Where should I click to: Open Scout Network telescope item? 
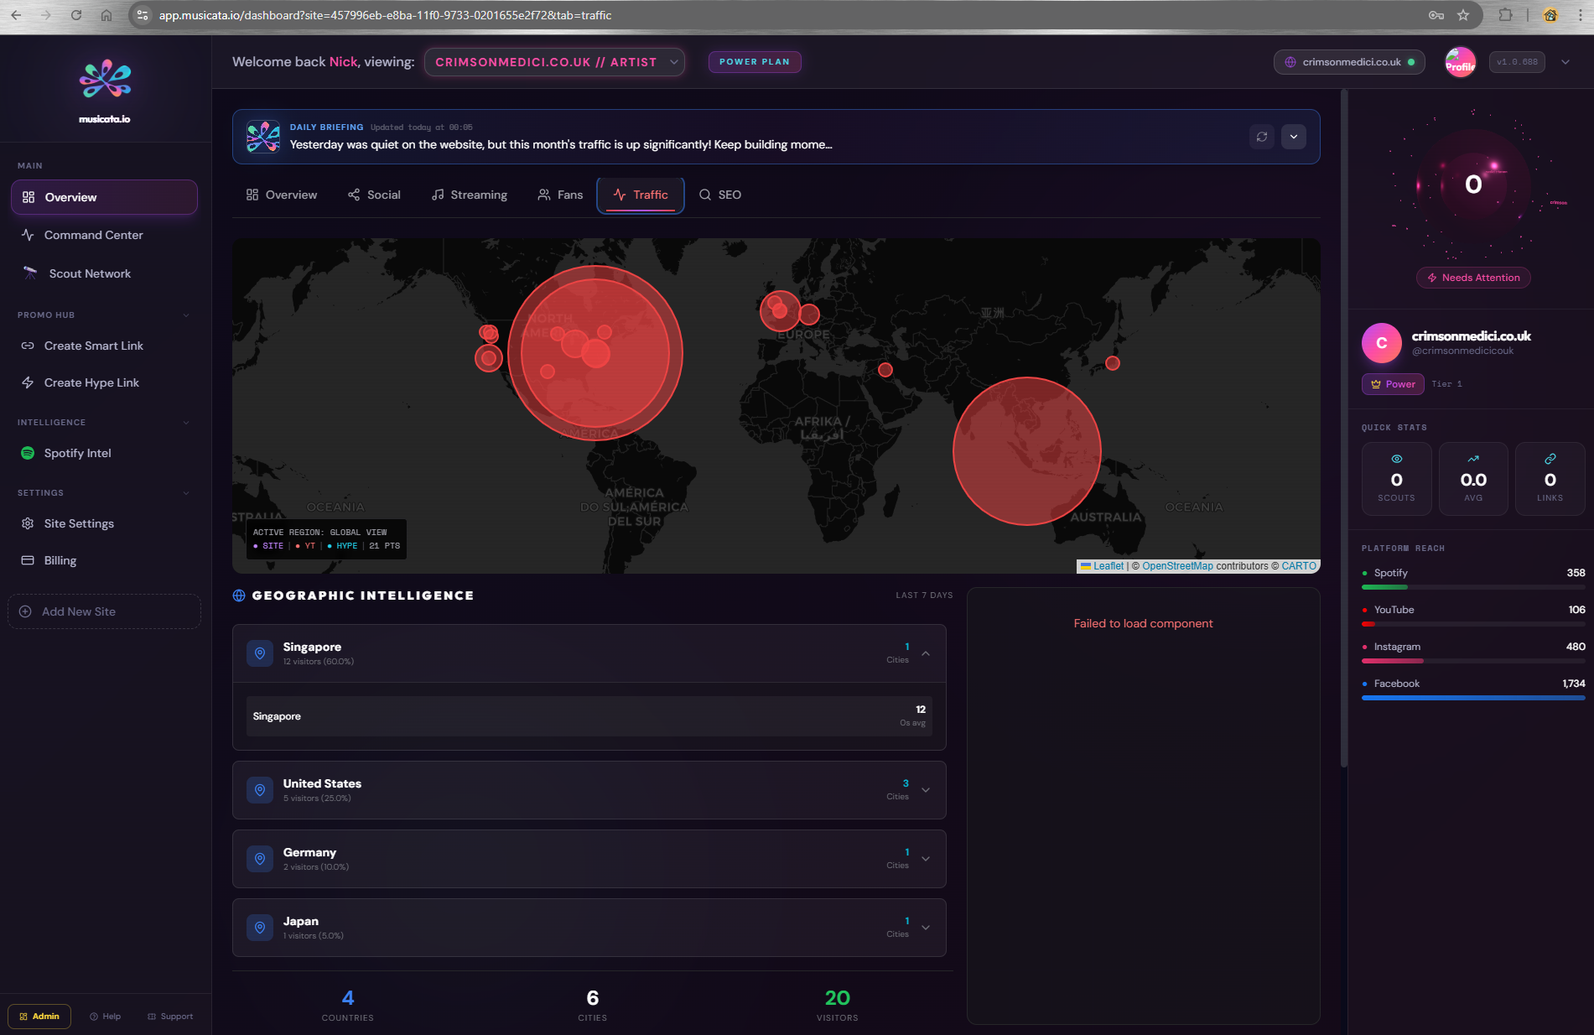pyautogui.click(x=89, y=273)
